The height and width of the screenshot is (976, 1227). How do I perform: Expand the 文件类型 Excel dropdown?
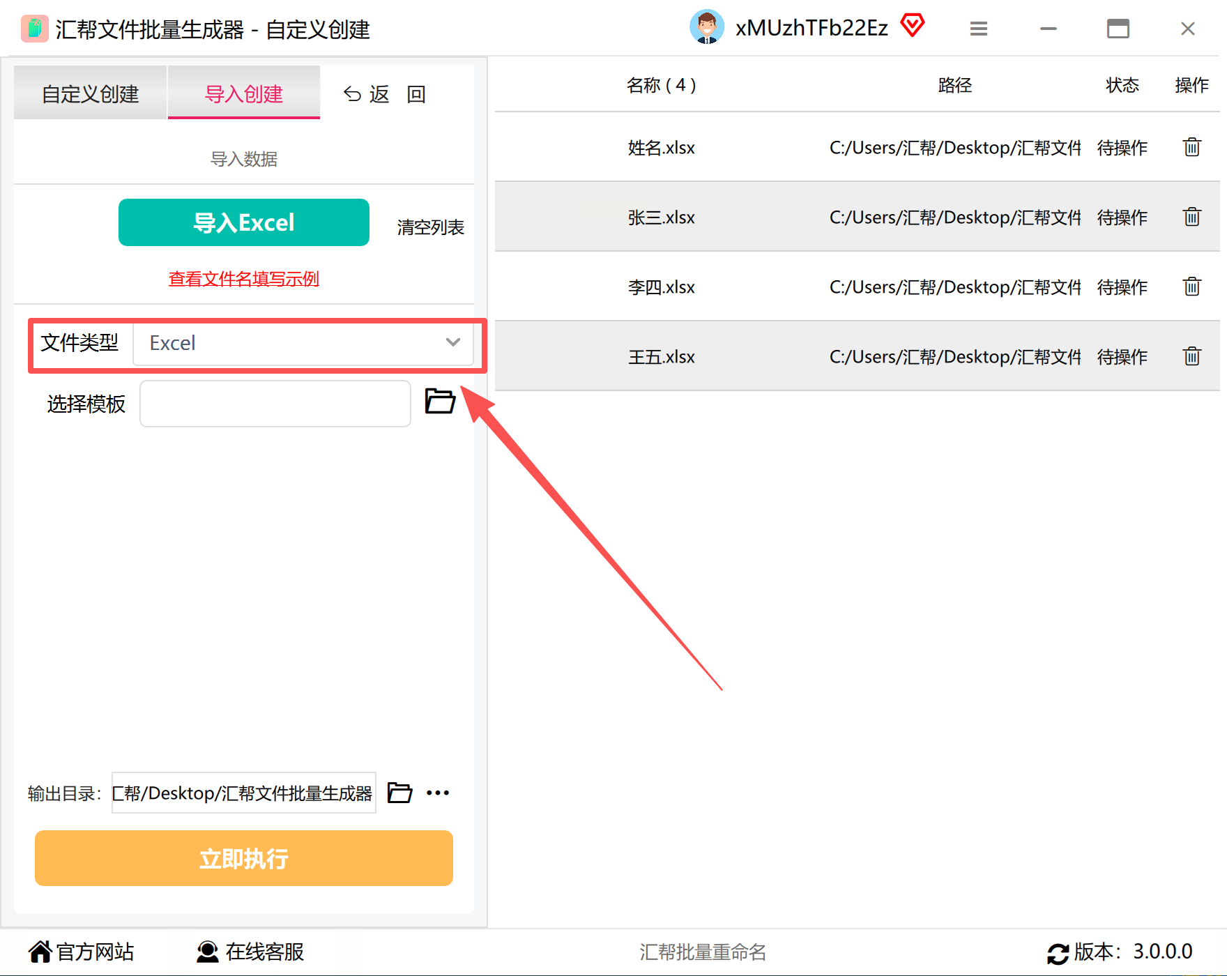pos(303,343)
